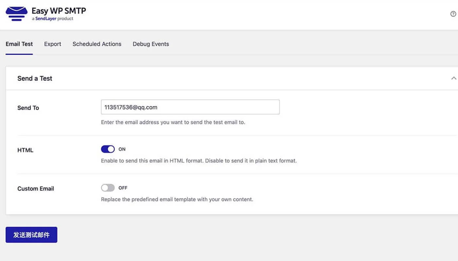View the Debug Events tab
This screenshot has width=458, height=261.
tap(150, 44)
